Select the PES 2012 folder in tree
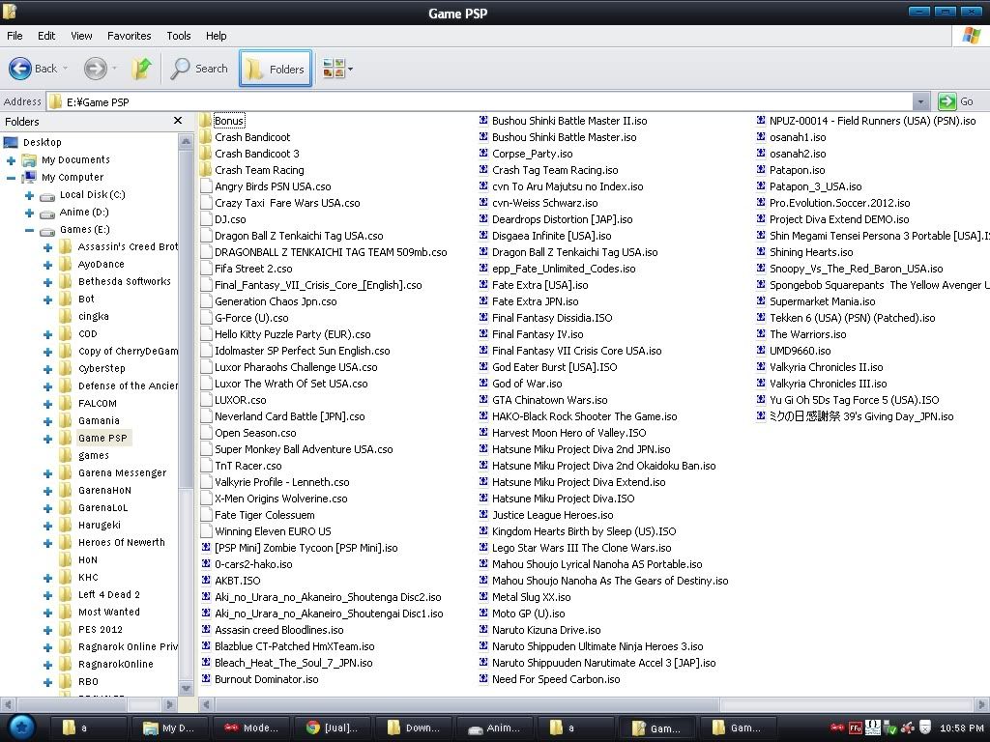The width and height of the screenshot is (990, 742). [x=101, y=629]
